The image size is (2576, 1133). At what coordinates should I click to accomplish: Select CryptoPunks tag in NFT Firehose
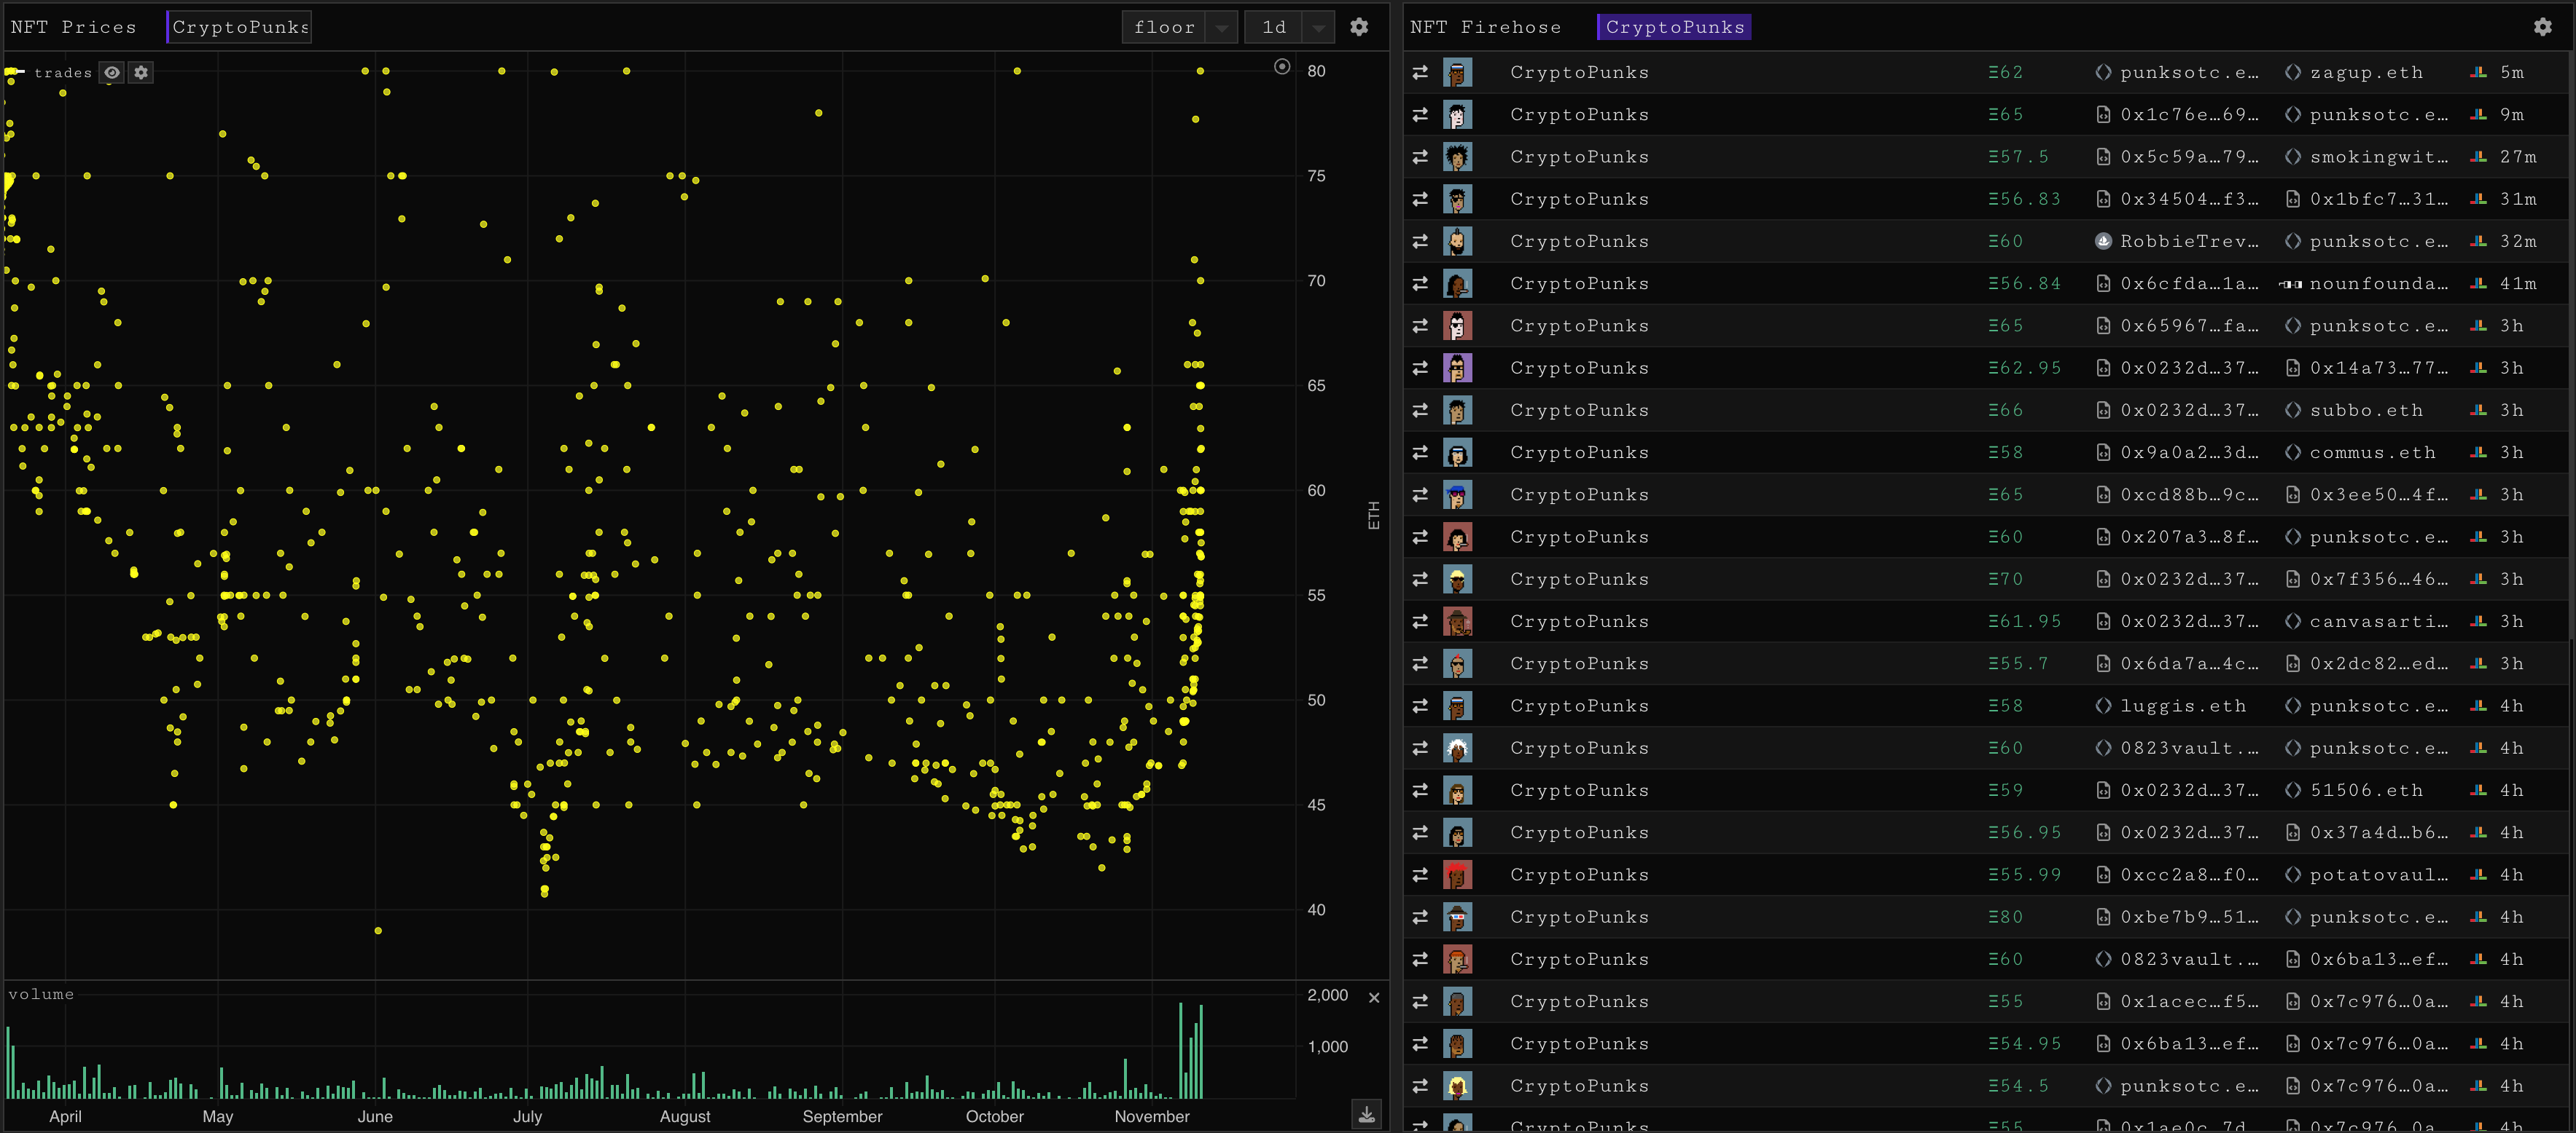click(1674, 27)
